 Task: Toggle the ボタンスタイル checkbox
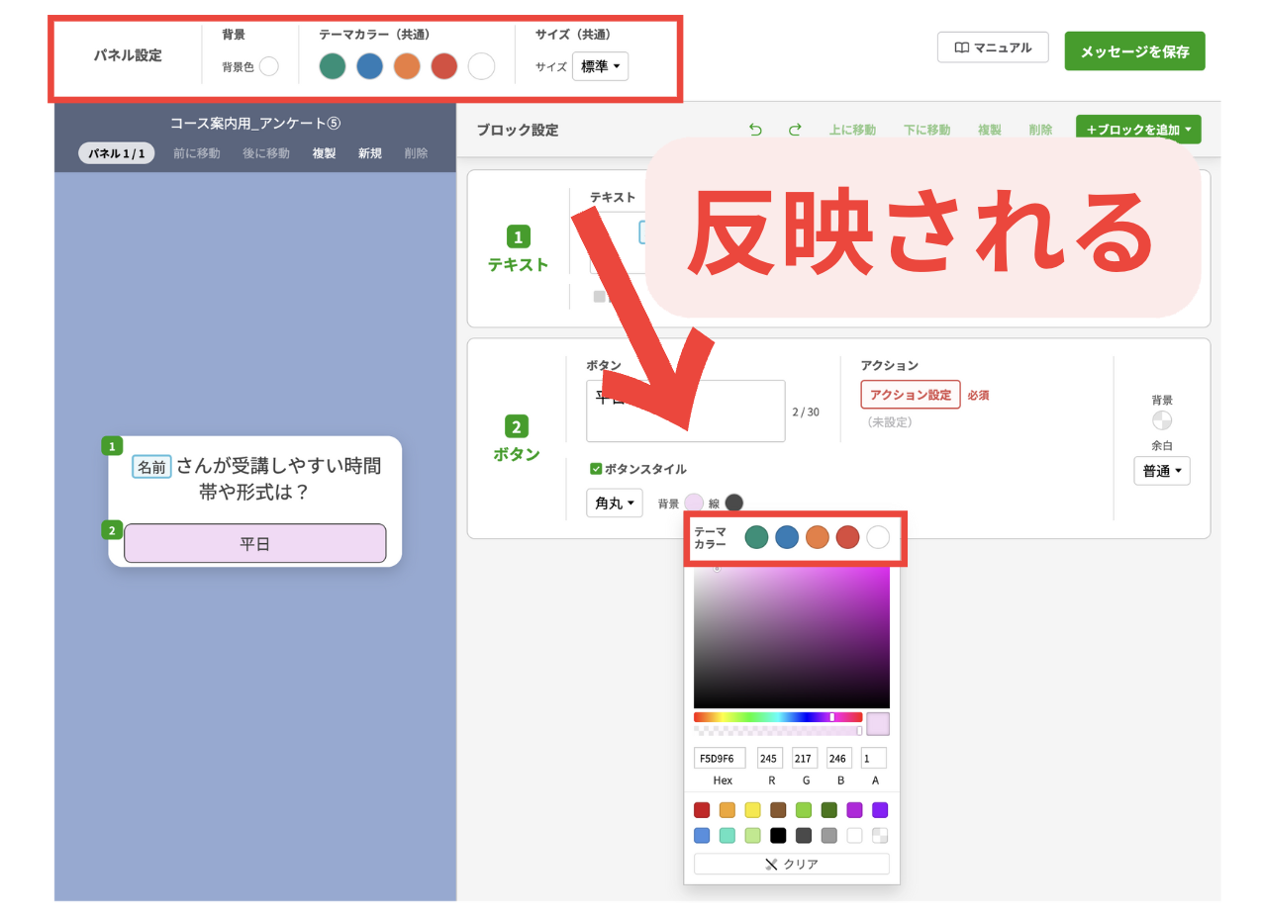(x=596, y=469)
